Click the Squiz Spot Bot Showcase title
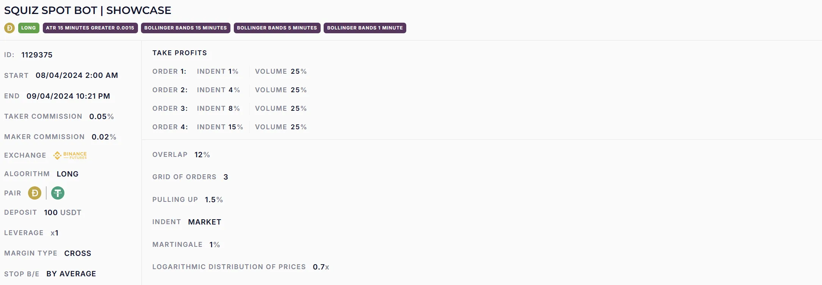This screenshot has height=285, width=822. [88, 10]
